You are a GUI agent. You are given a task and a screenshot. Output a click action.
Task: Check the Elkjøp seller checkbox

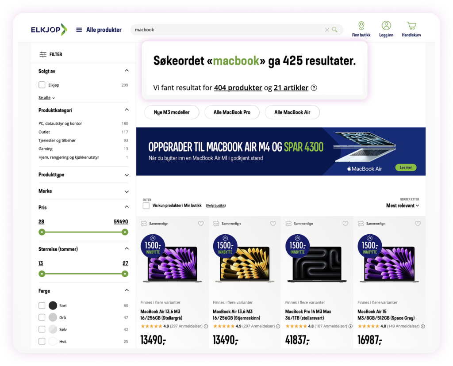coord(42,85)
